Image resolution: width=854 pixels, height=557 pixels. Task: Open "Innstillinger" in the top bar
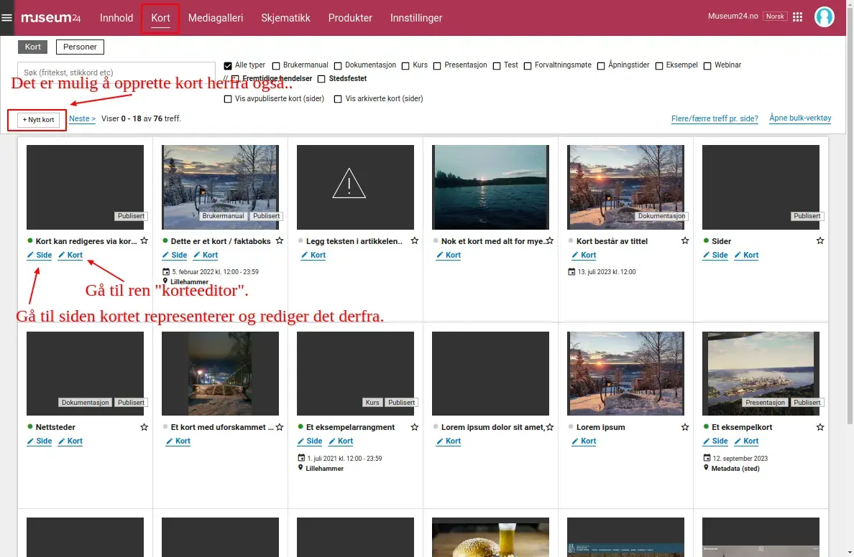416,18
